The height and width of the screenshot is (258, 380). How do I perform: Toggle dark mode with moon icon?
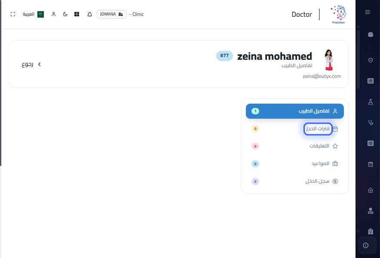click(65, 14)
